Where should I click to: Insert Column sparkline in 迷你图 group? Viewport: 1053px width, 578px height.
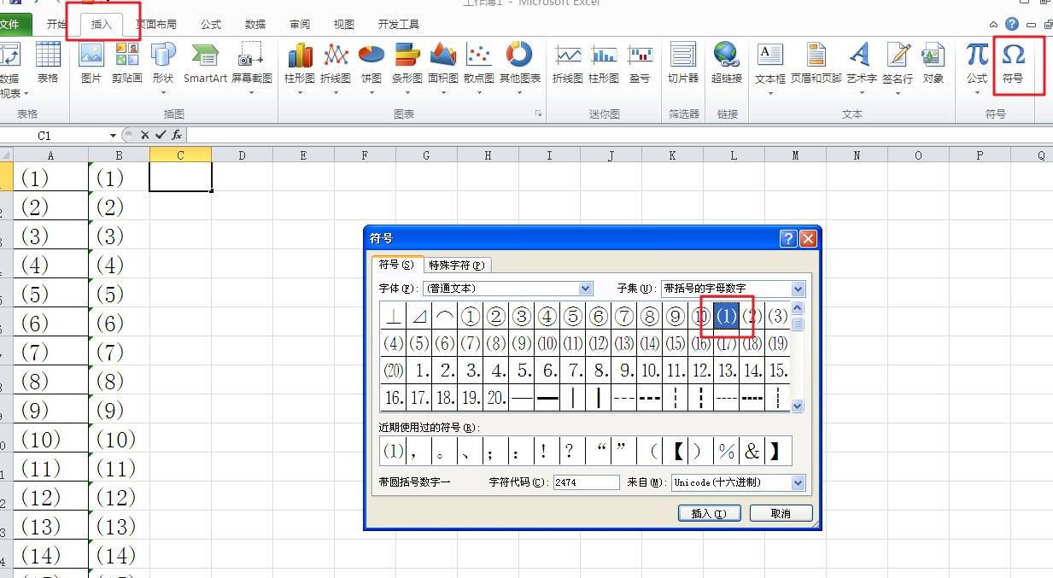click(604, 62)
